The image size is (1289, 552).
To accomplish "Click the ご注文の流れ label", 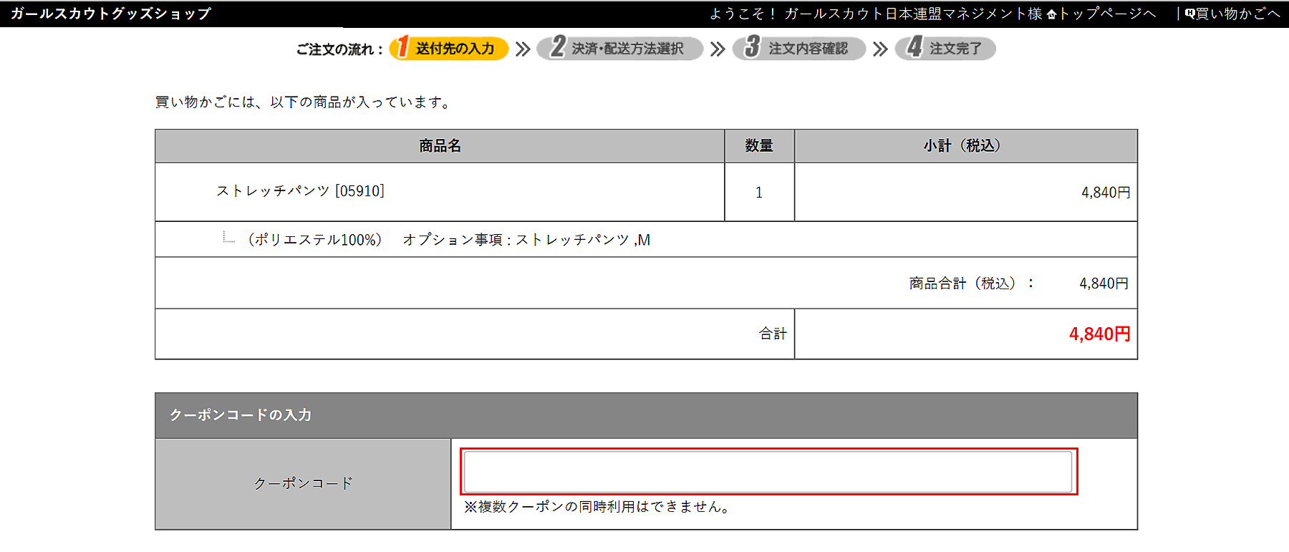I will (339, 49).
